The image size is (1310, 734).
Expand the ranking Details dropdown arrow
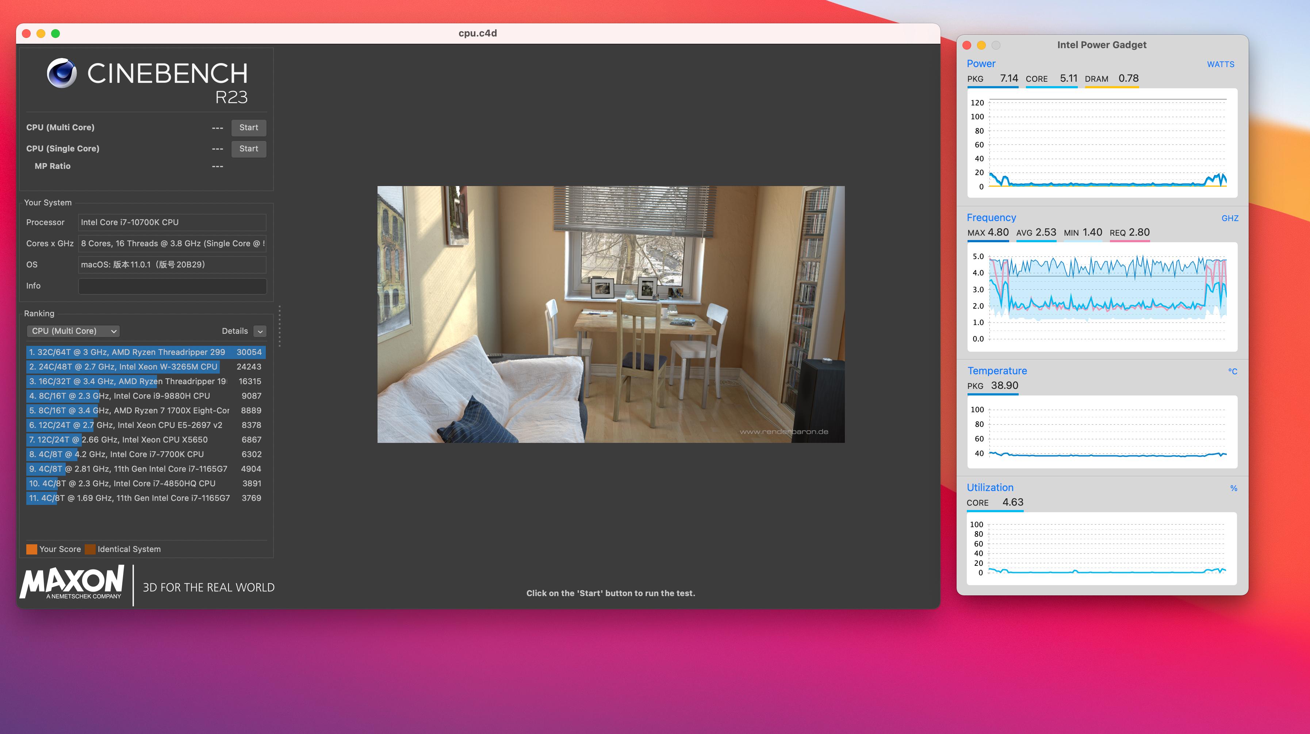pyautogui.click(x=260, y=331)
